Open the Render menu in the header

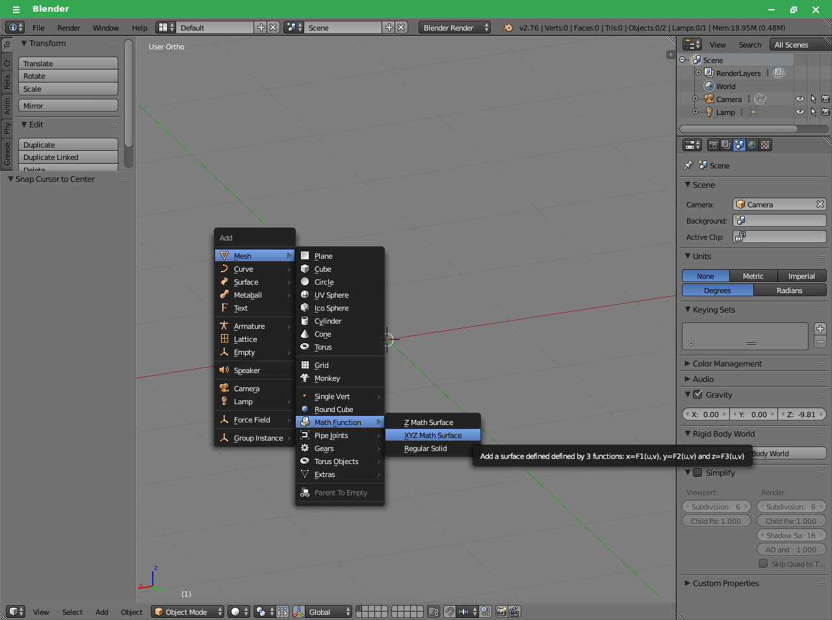pyautogui.click(x=68, y=28)
